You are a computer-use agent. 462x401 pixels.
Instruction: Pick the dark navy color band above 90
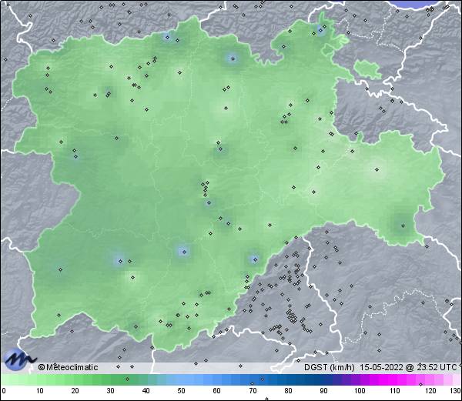tap(323, 379)
